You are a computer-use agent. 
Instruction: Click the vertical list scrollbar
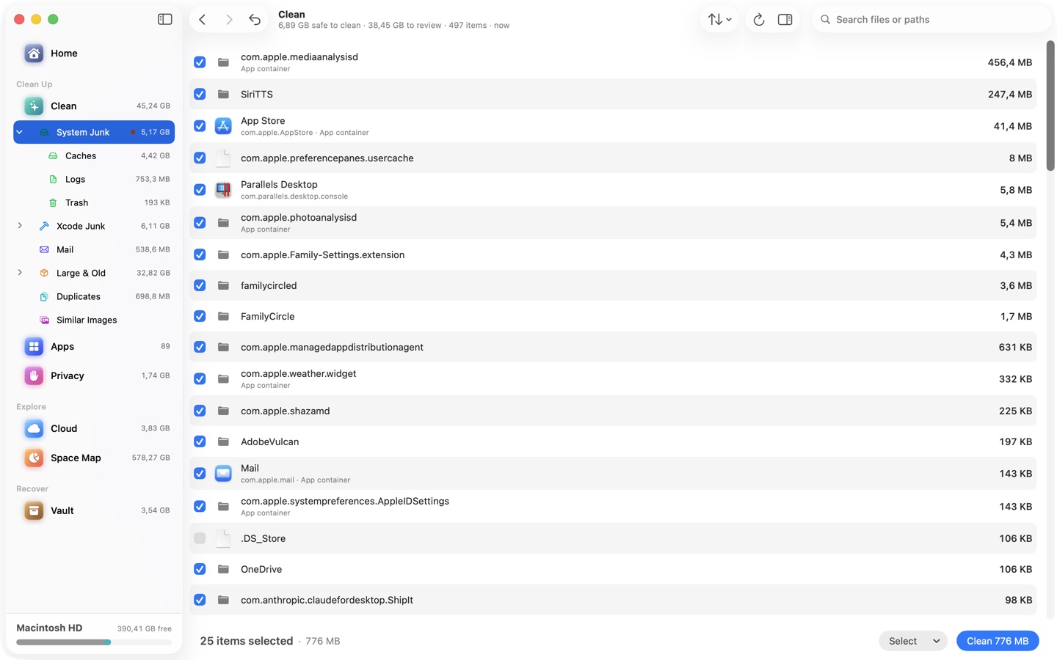point(1050,106)
